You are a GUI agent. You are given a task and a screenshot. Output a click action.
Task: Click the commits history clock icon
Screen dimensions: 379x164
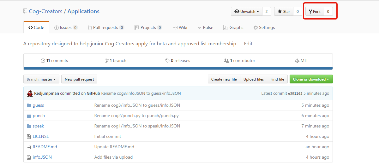[x=43, y=60]
